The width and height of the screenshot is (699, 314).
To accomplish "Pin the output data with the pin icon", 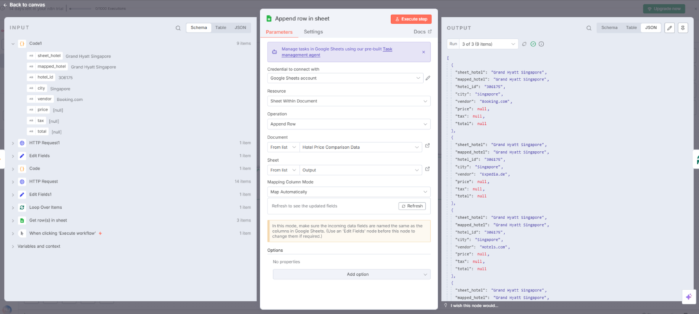I will coord(683,28).
